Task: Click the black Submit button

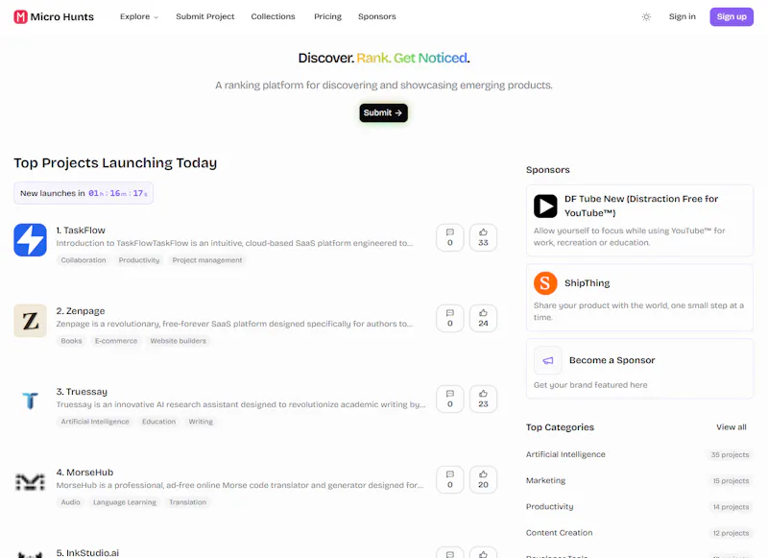Action: click(383, 112)
